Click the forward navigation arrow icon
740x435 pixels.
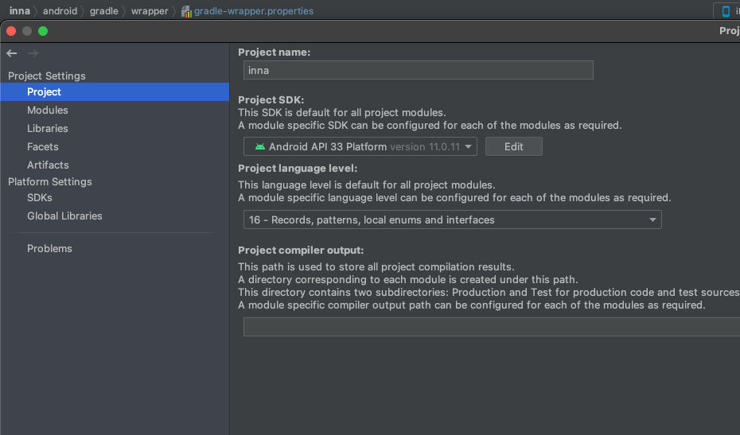tap(33, 53)
